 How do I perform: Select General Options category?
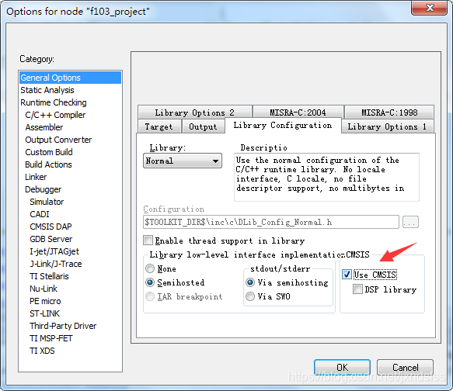tap(70, 78)
